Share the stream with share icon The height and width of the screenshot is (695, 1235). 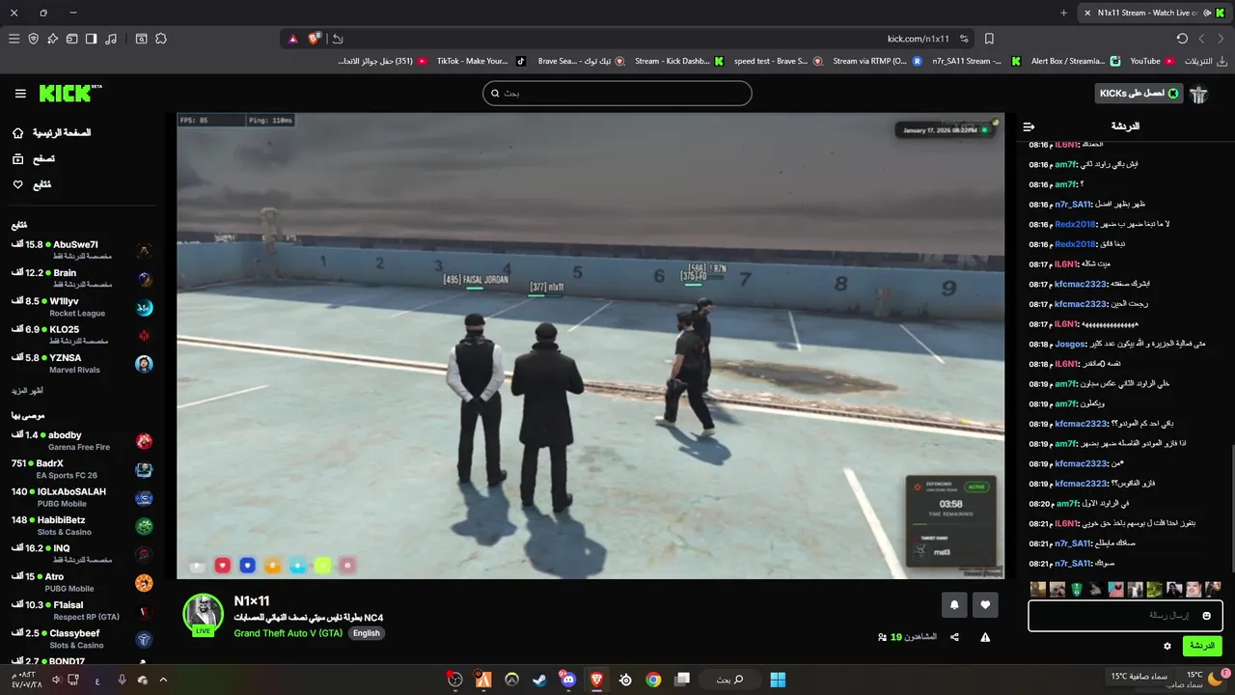954,637
